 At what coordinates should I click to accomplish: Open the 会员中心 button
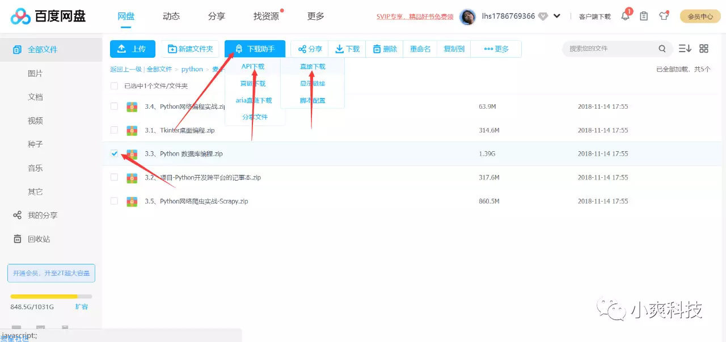coord(700,16)
